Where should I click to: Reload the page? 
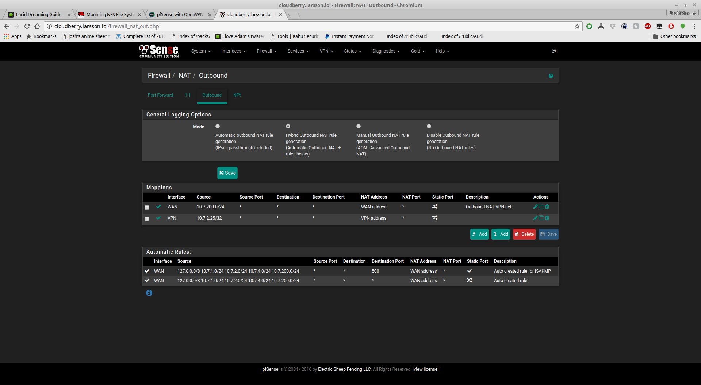click(27, 26)
